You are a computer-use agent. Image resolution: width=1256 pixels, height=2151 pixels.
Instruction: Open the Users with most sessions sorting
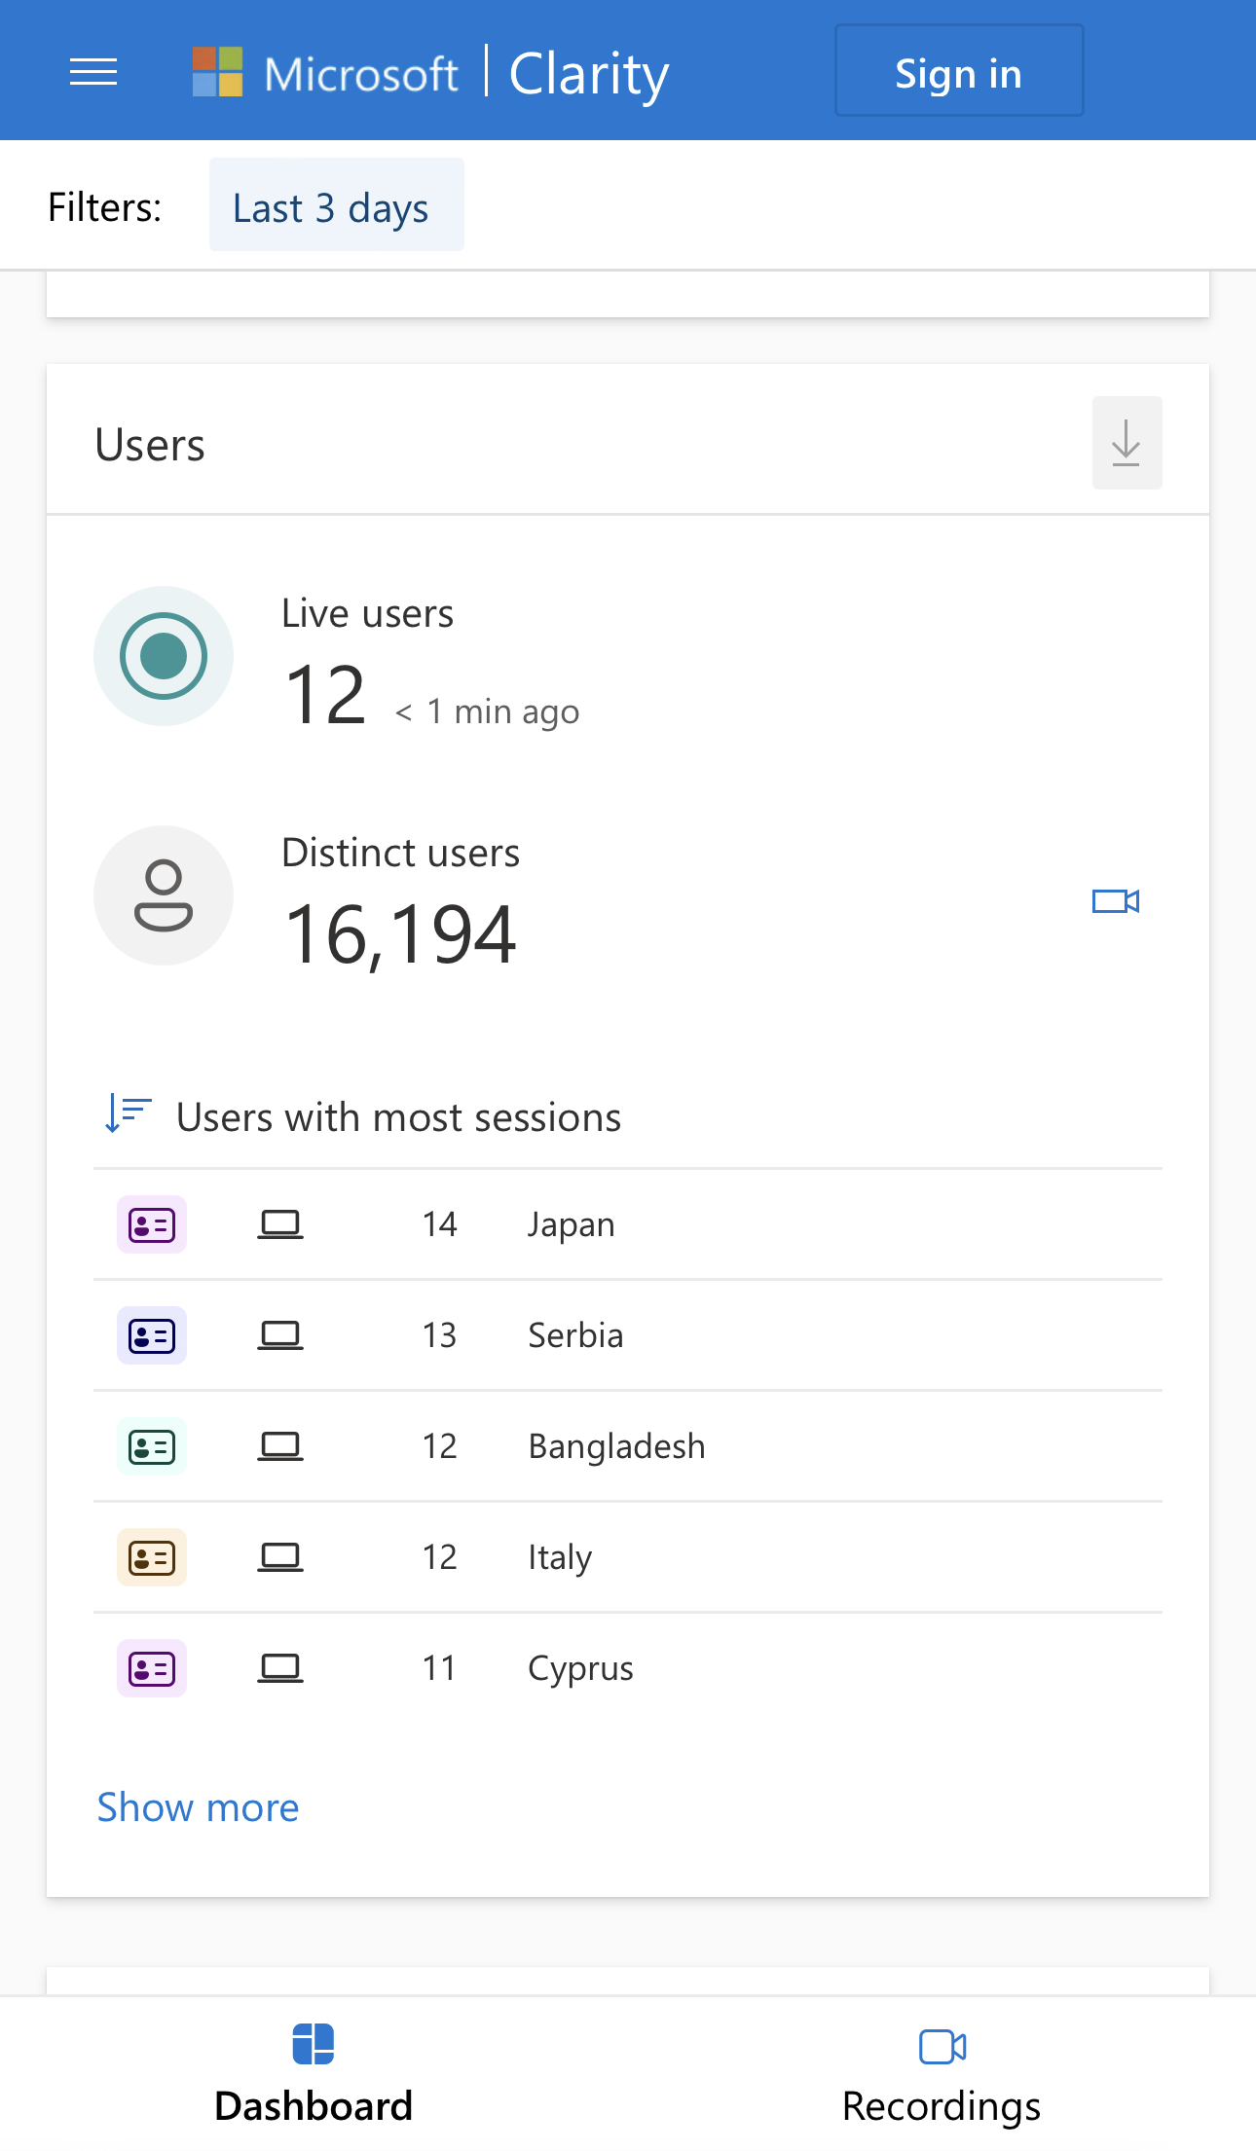tap(398, 1117)
